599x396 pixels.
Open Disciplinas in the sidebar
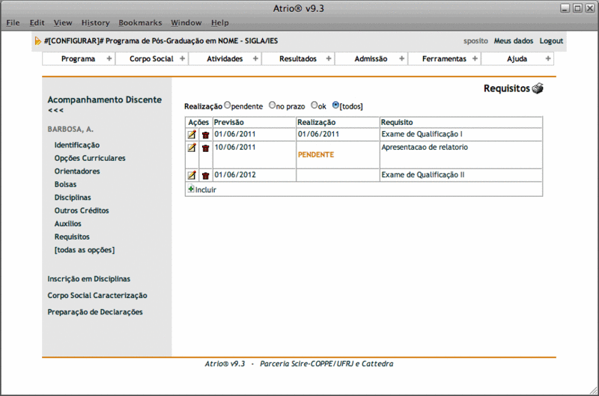tap(73, 198)
